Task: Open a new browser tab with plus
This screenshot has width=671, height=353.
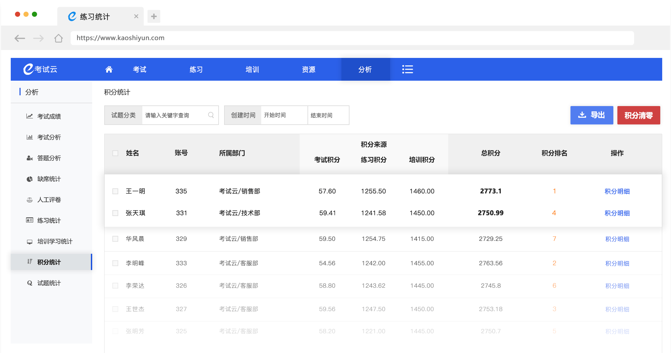Action: click(154, 16)
